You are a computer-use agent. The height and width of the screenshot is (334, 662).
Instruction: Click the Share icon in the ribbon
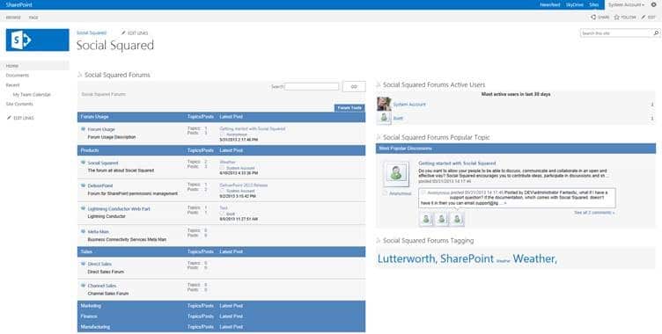coord(593,18)
